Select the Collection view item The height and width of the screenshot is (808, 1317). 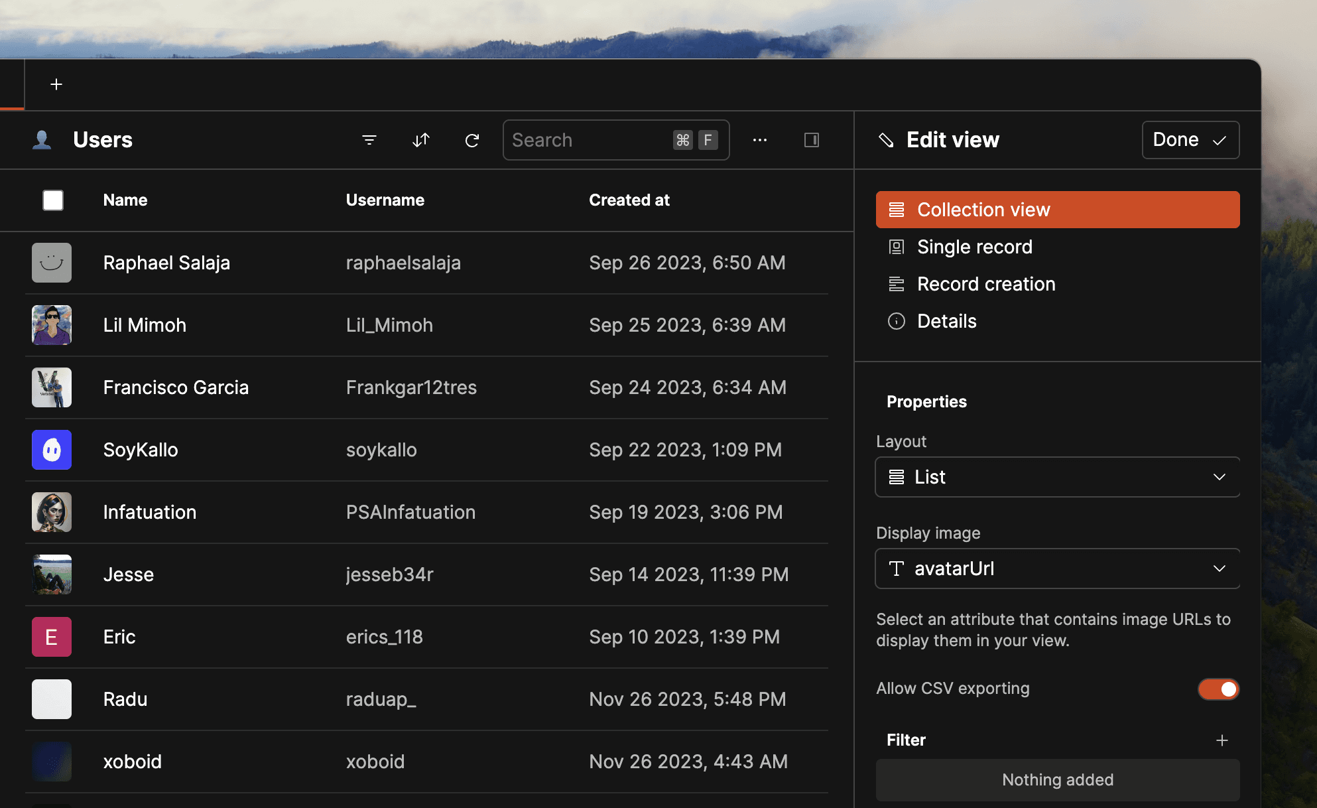coord(1057,210)
